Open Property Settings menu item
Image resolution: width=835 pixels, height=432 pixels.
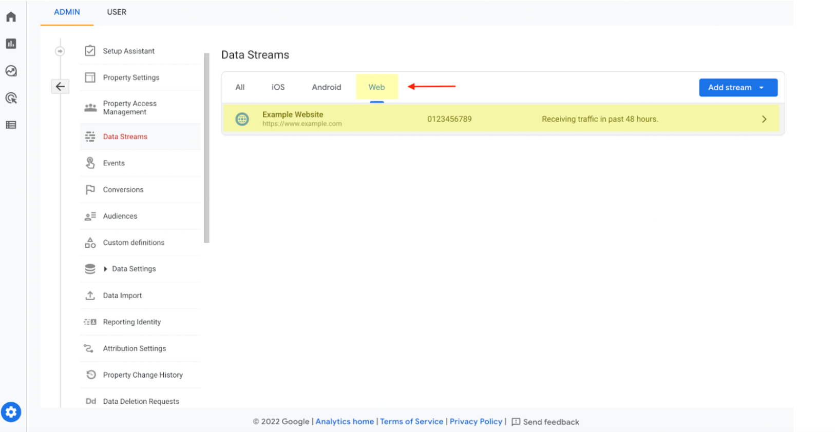coord(140,77)
